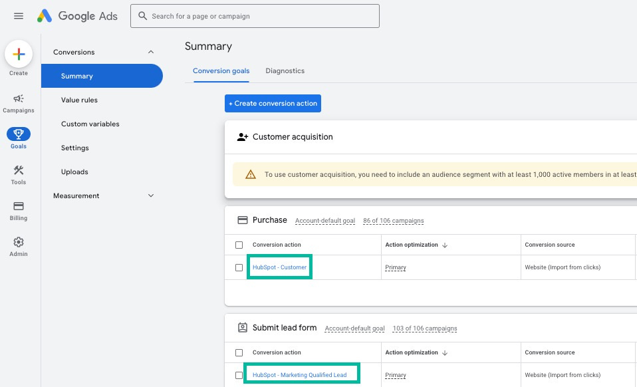The width and height of the screenshot is (637, 387).
Task: Open HubSpot - Marketing Qualified Lead link
Action: (299, 375)
